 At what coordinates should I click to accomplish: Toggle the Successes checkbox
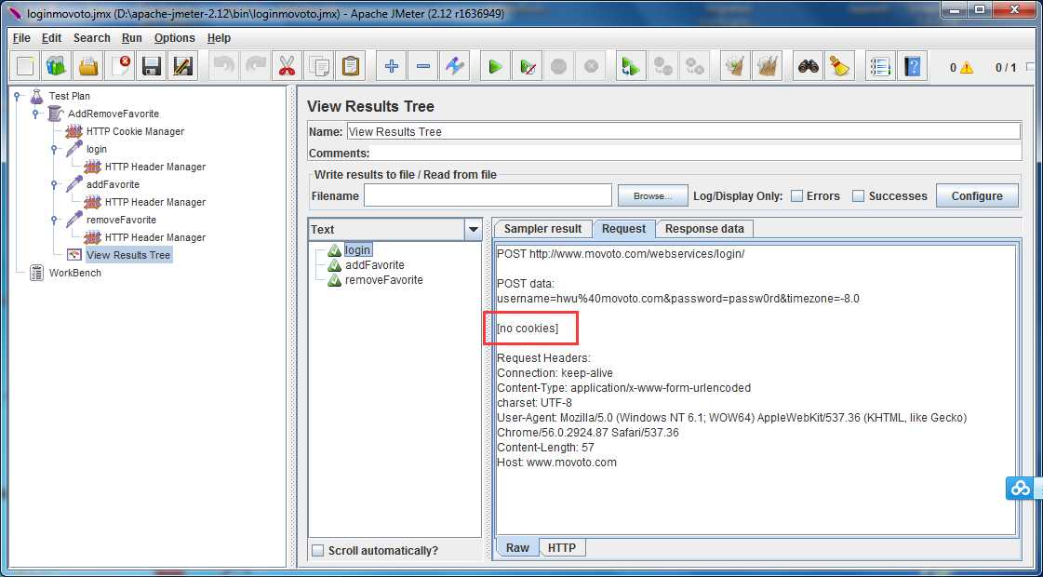pyautogui.click(x=858, y=196)
